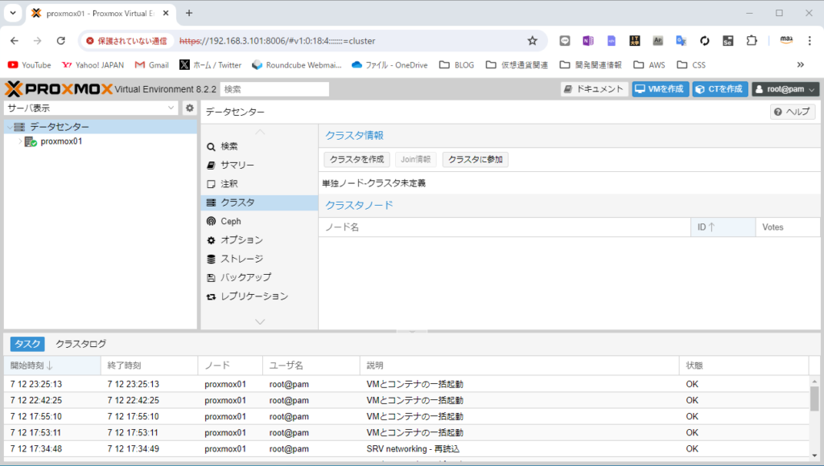Viewport: 824px width, 466px height.
Task: Click the クラスタを作成 button
Action: [x=356, y=160]
